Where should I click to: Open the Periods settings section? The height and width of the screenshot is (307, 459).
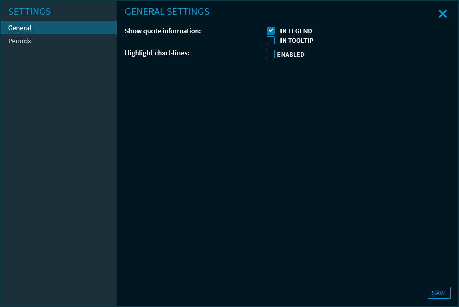19,41
